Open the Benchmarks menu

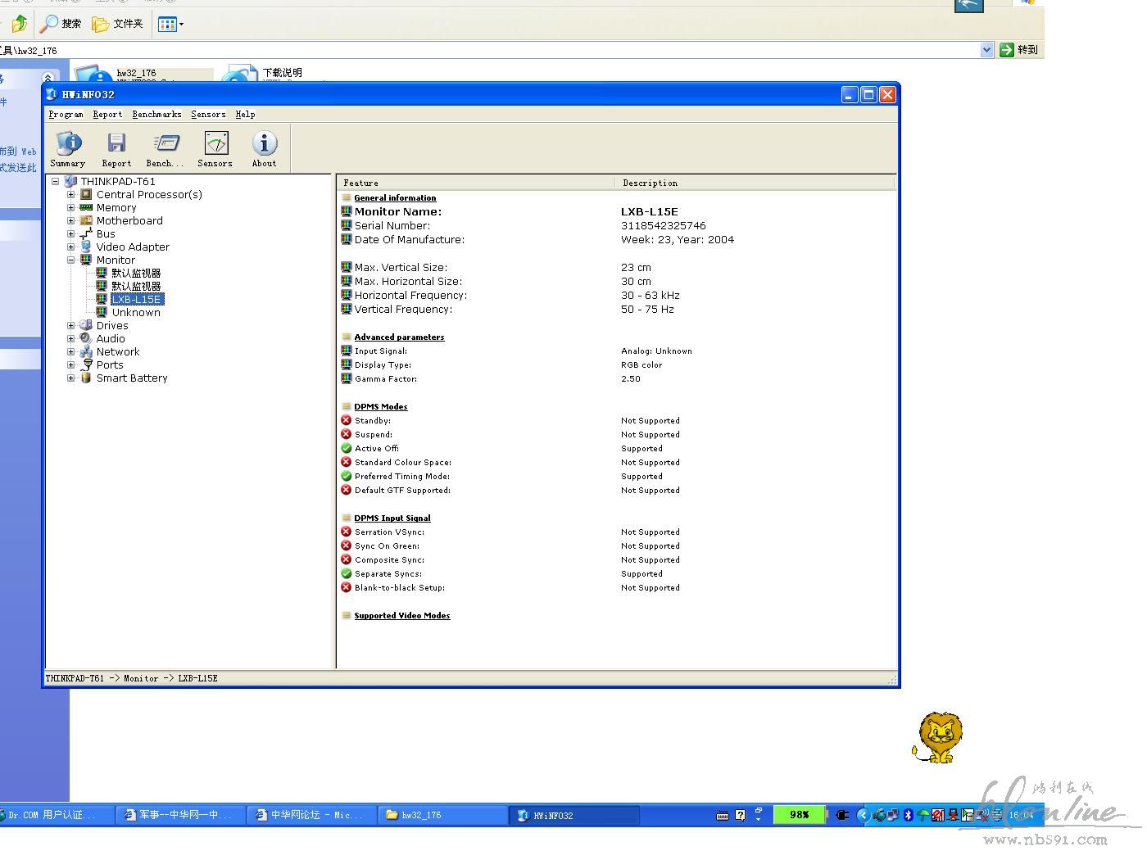click(156, 115)
